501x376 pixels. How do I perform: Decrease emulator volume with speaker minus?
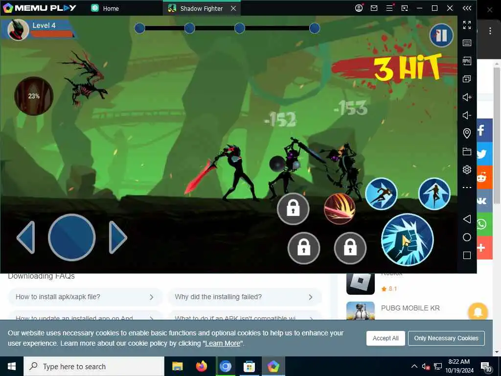(467, 116)
